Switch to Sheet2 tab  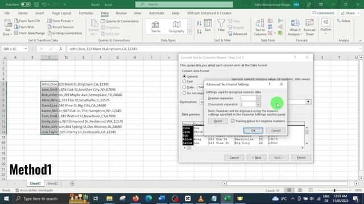click(52, 184)
